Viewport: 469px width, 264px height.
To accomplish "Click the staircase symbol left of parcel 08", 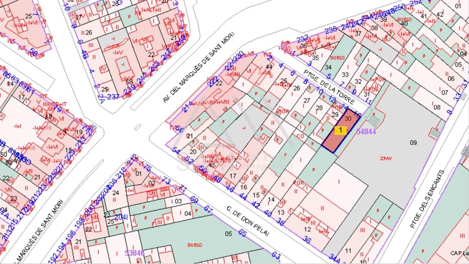I will [x=435, y=132].
